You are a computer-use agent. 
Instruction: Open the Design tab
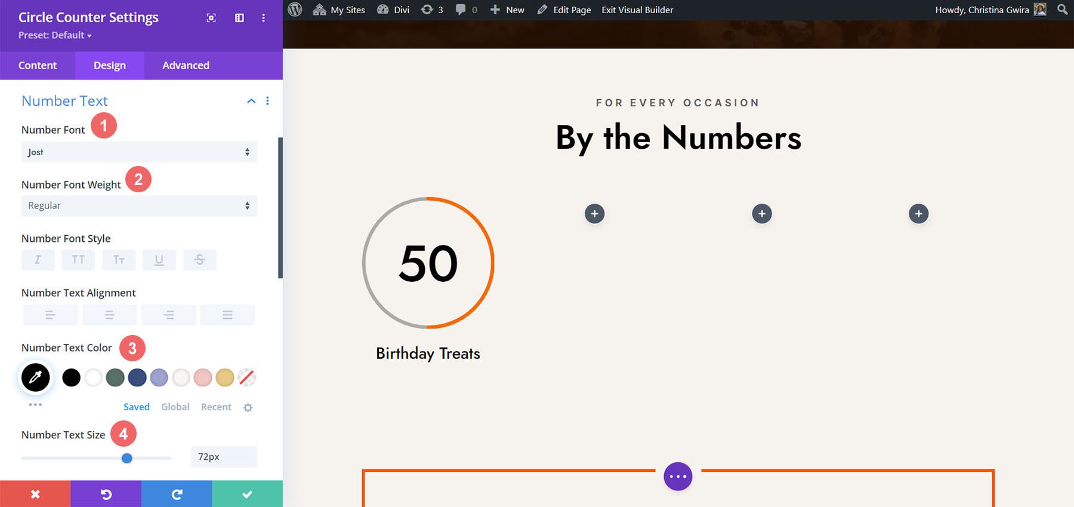click(x=110, y=65)
